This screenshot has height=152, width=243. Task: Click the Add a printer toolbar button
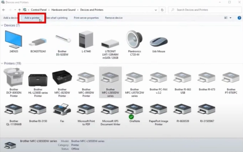click(x=32, y=18)
